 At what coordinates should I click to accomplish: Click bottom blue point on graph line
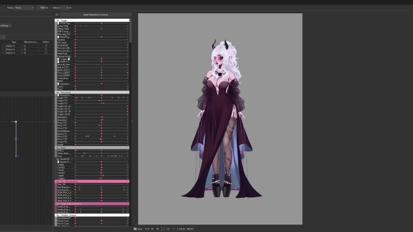coord(16,156)
